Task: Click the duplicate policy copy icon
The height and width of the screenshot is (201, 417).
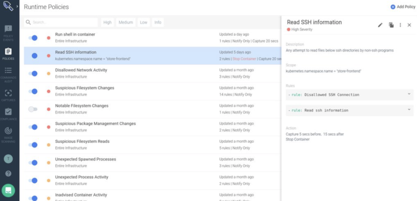Action: tap(391, 25)
